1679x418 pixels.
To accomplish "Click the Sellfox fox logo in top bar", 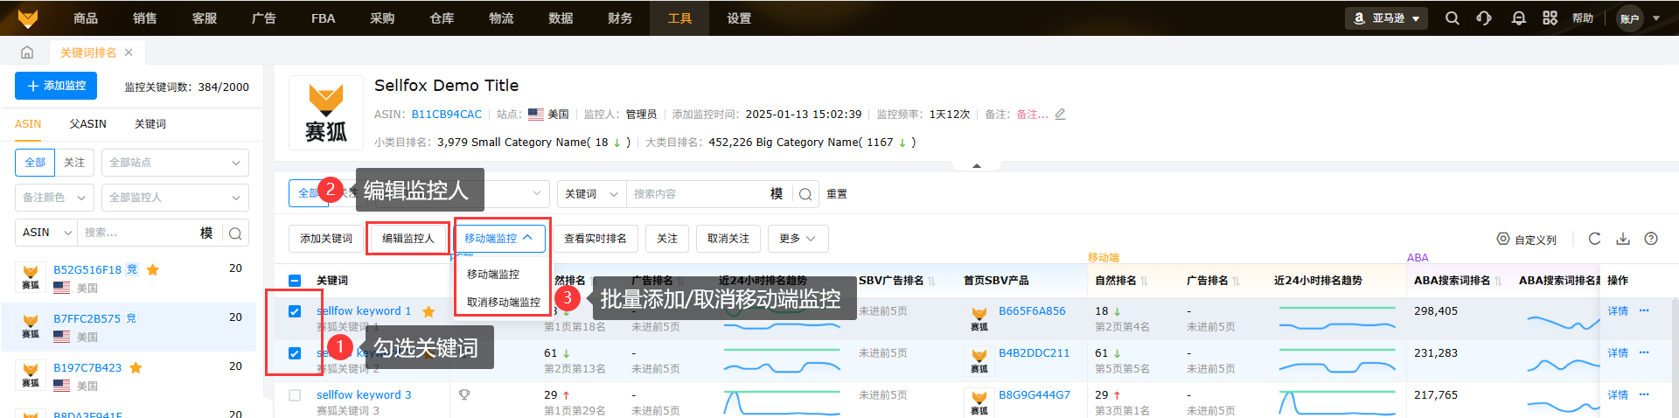I will 28,17.
